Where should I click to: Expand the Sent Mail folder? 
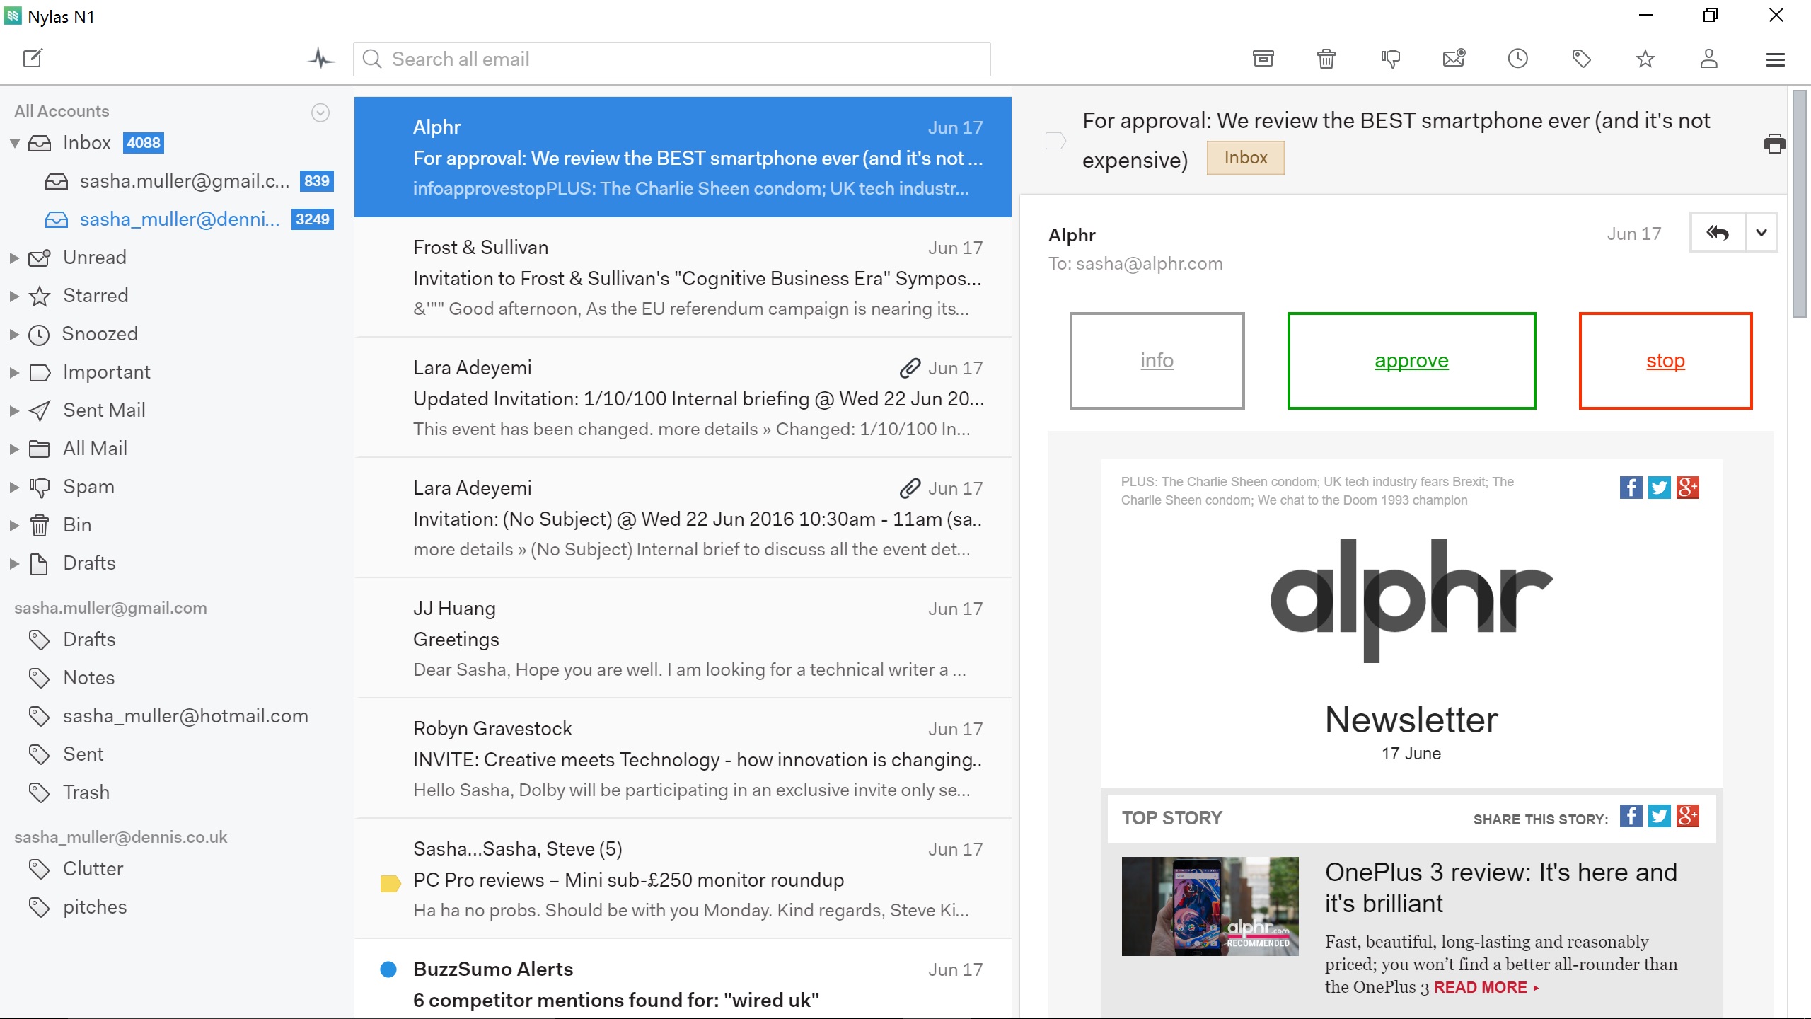tap(14, 410)
